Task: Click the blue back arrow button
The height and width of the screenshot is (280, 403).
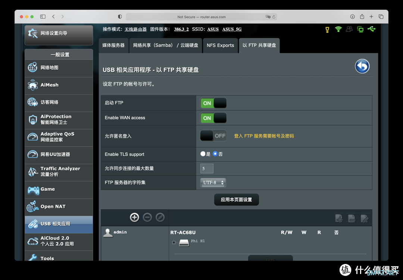Action: tap(362, 66)
